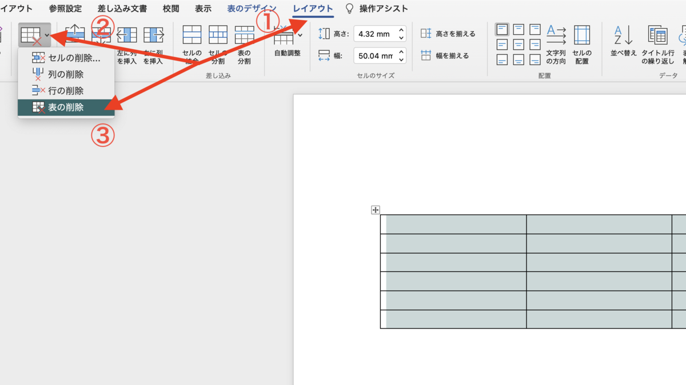Choose the center cell alignment option

tap(519, 44)
